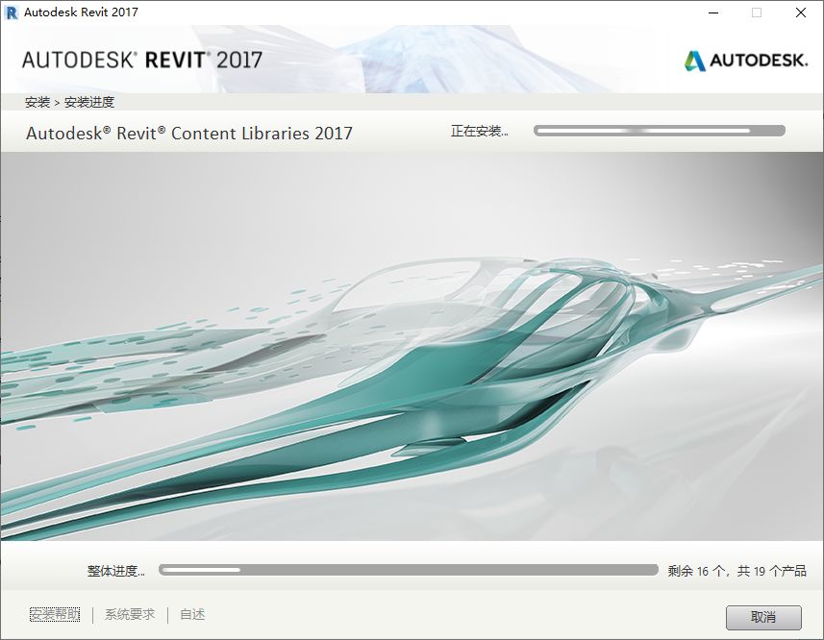Close the Autodesk Revit 2017 installer
This screenshot has height=640, width=824.
pos(801,12)
